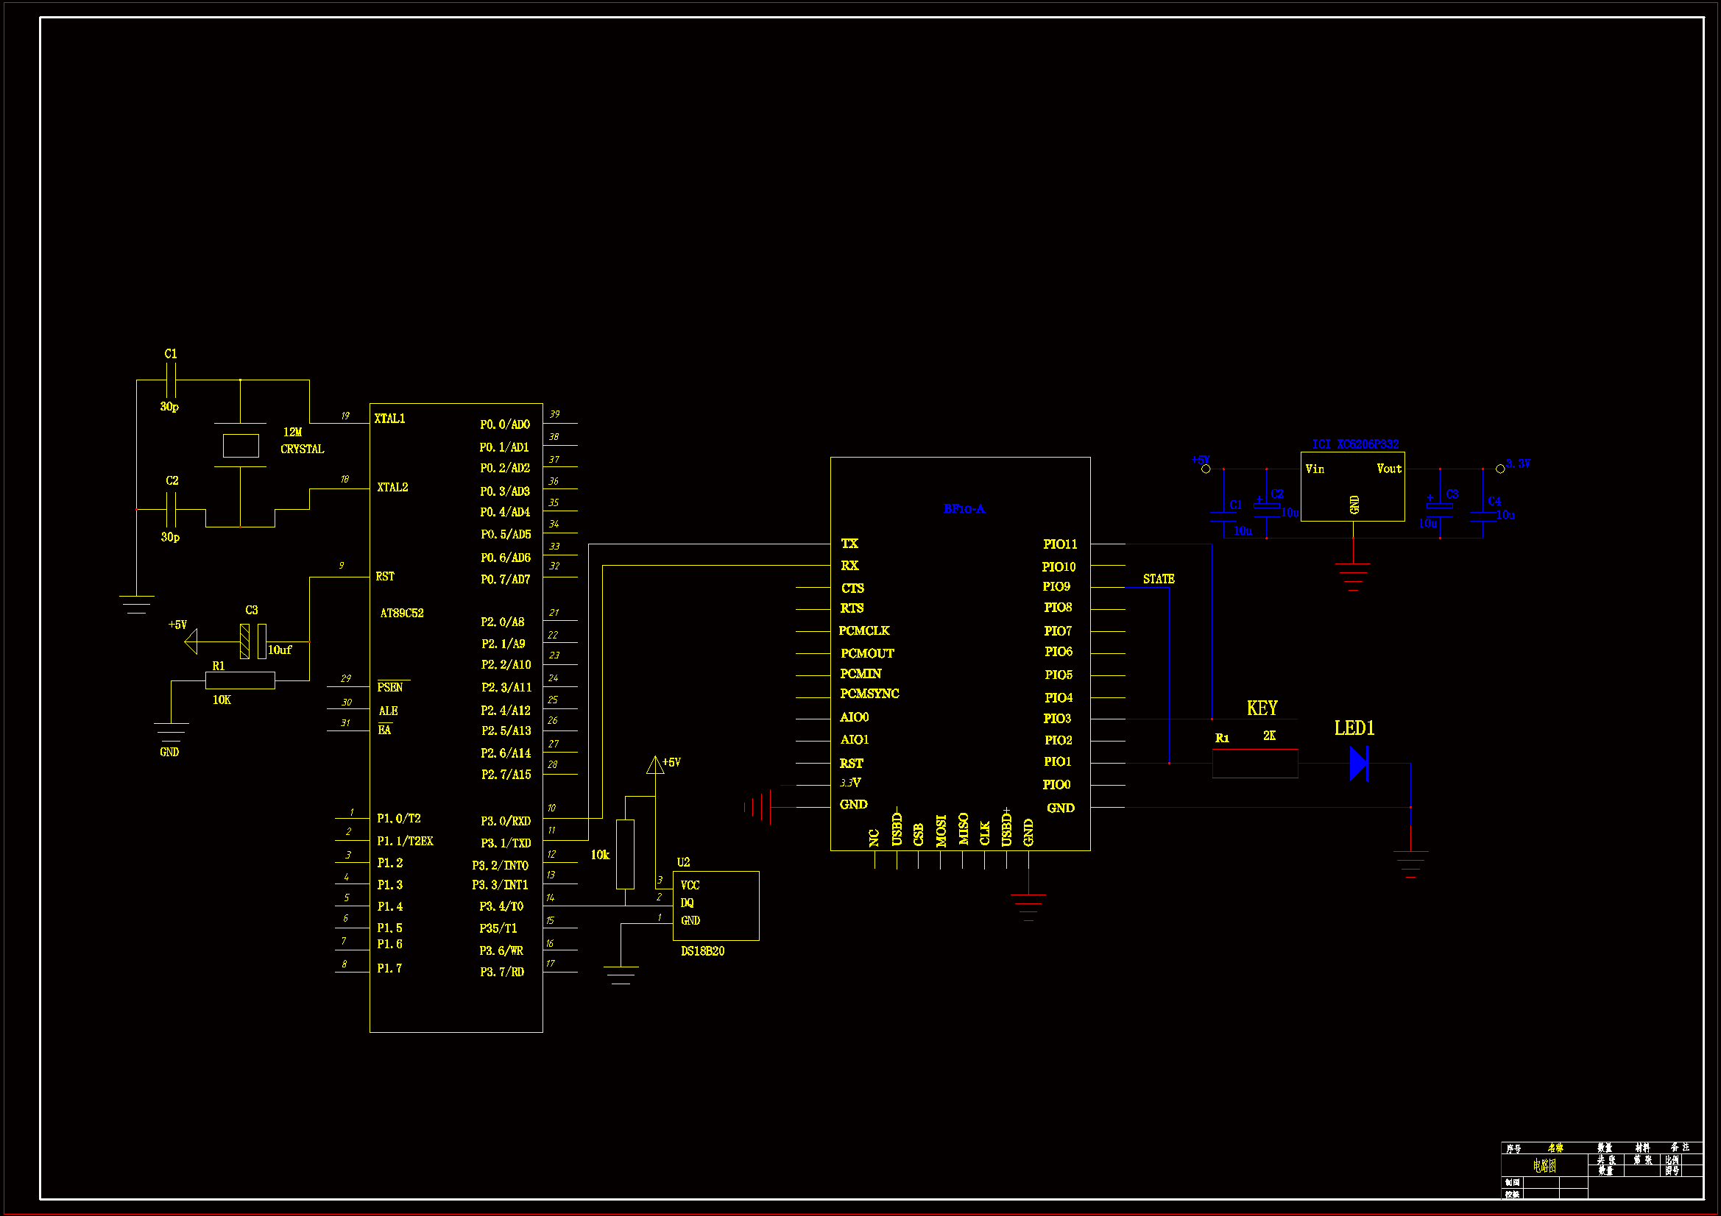Click the DS18B20 component label

(x=702, y=950)
